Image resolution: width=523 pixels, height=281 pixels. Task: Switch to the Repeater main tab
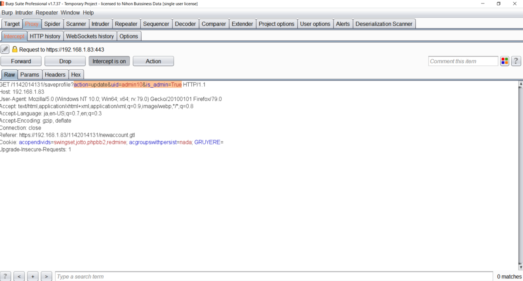(x=126, y=24)
